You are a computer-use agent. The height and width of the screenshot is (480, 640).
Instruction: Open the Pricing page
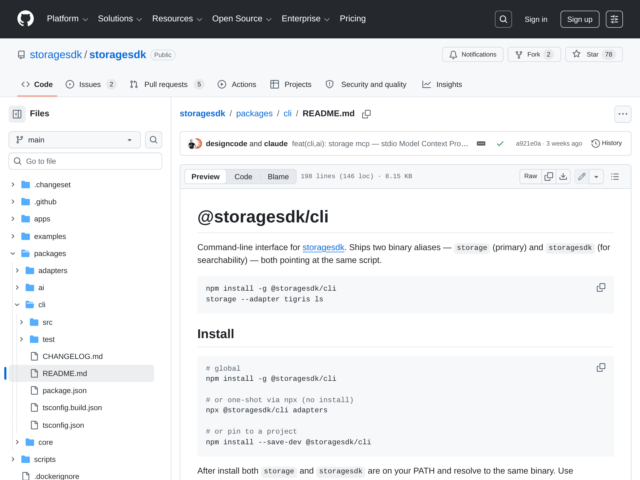[353, 19]
